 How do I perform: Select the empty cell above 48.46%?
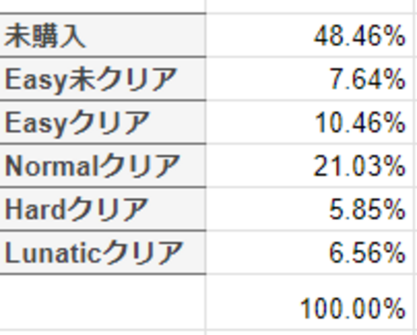pos(309,6)
